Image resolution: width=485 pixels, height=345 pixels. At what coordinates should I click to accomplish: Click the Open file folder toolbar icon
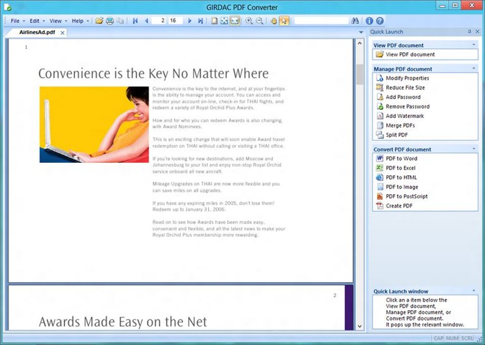(99, 21)
